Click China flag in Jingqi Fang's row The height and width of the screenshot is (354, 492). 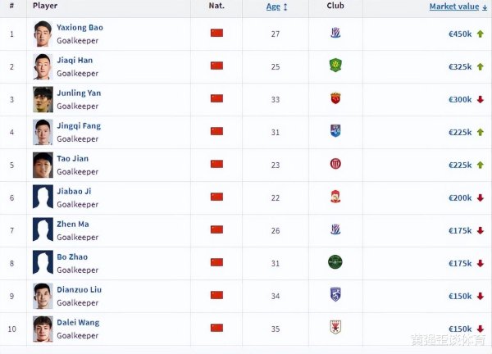coord(216,131)
